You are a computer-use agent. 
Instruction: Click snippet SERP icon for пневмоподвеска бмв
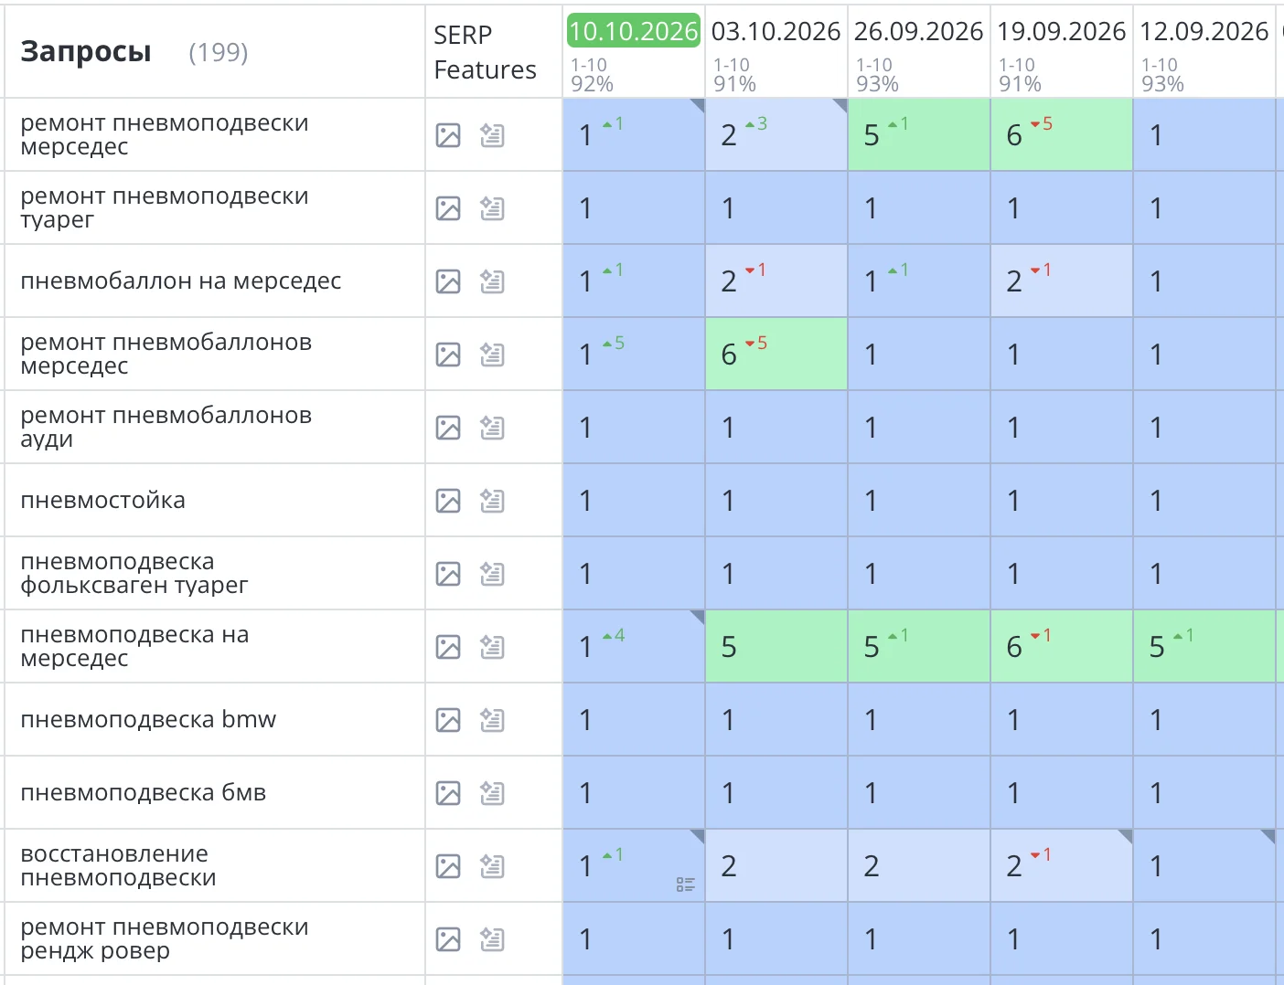pyautogui.click(x=492, y=793)
